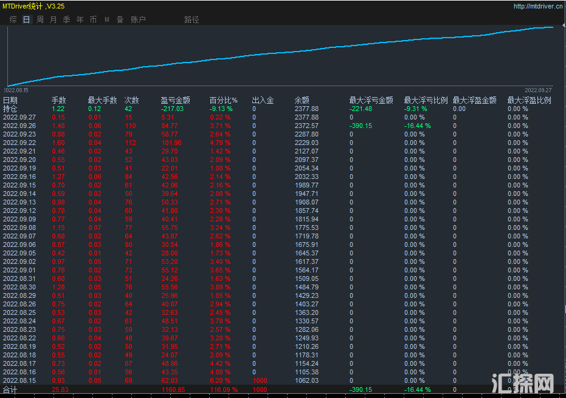Open the 周 weekly statistics tab
Viewport: 566px width, 398px height.
(40, 19)
